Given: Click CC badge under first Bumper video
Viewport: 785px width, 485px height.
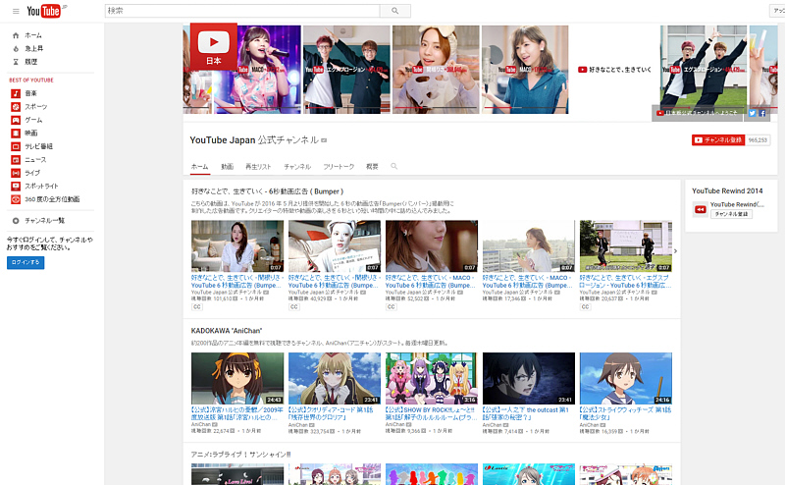Looking at the screenshot, I should [x=197, y=306].
